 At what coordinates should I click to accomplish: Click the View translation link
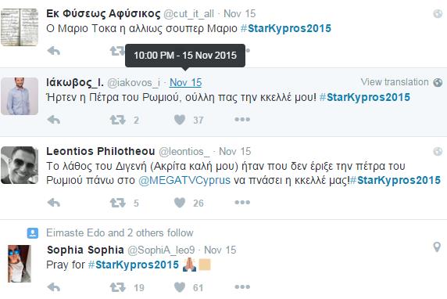(x=395, y=82)
